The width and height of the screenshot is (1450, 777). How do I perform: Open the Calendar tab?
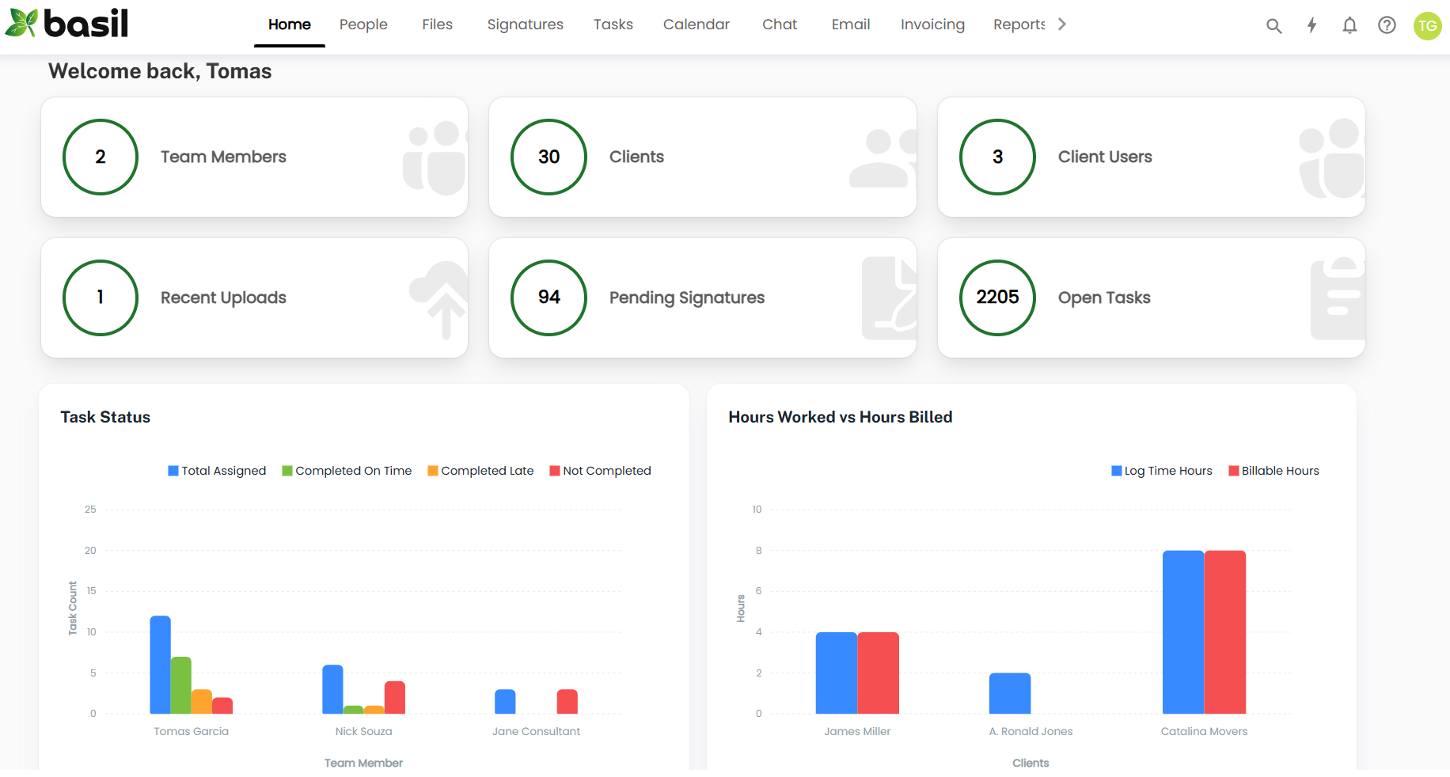[697, 25]
